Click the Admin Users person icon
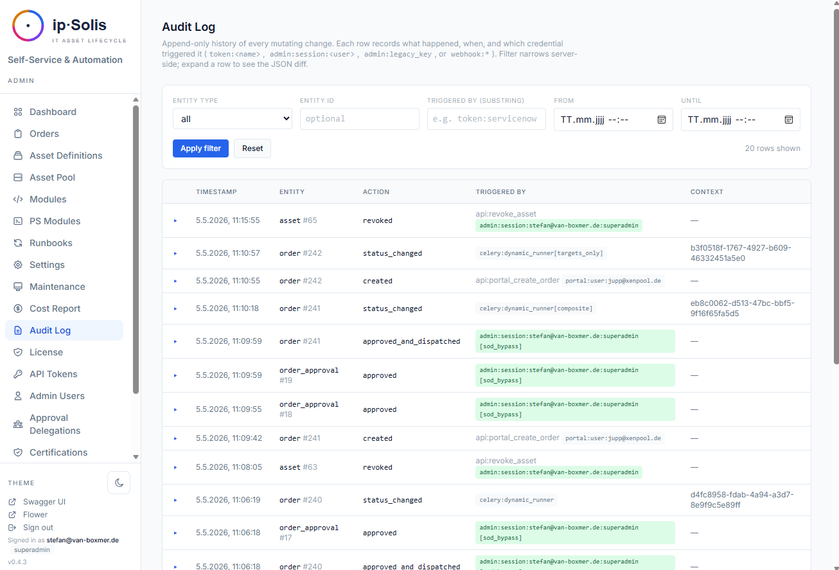Image resolution: width=839 pixels, height=570 pixels. tap(18, 396)
